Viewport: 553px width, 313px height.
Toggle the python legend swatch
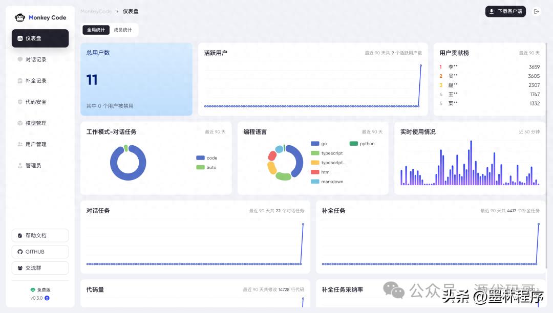(x=354, y=144)
